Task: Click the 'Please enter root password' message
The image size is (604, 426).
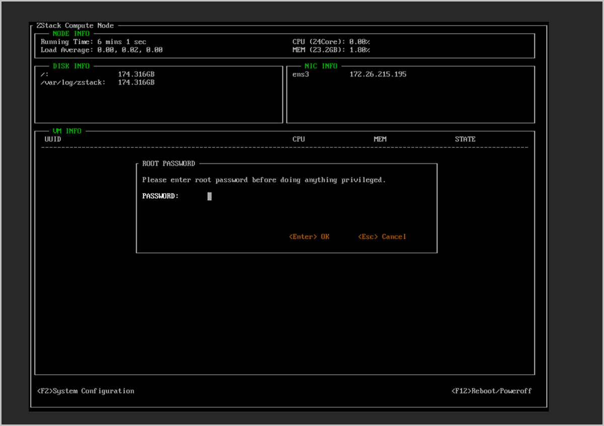Action: point(264,180)
